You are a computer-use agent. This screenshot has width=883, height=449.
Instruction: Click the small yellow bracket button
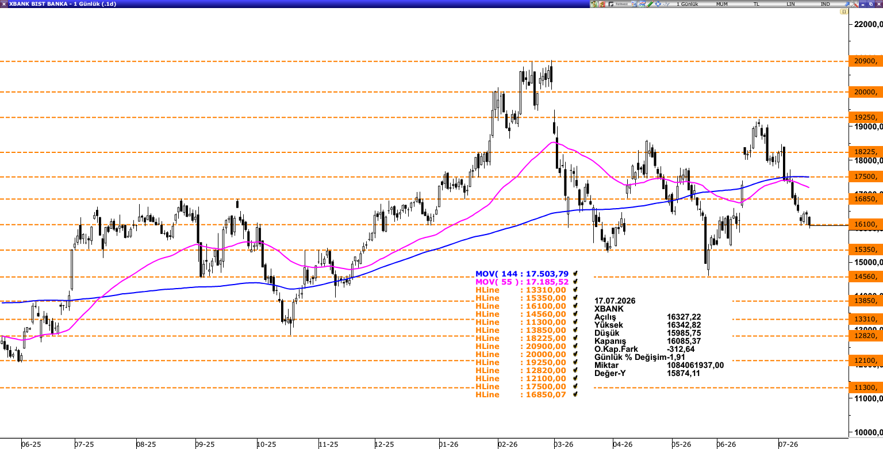click(844, 11)
